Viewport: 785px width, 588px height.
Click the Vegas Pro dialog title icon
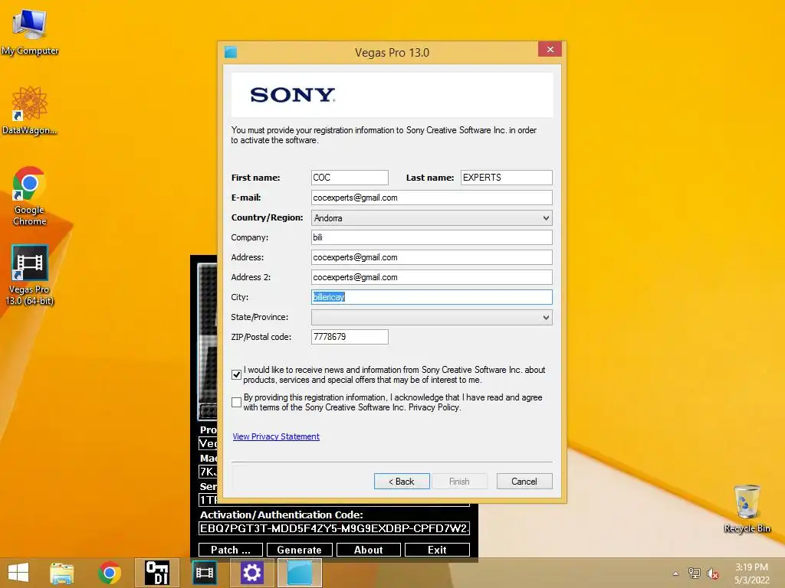pos(231,52)
